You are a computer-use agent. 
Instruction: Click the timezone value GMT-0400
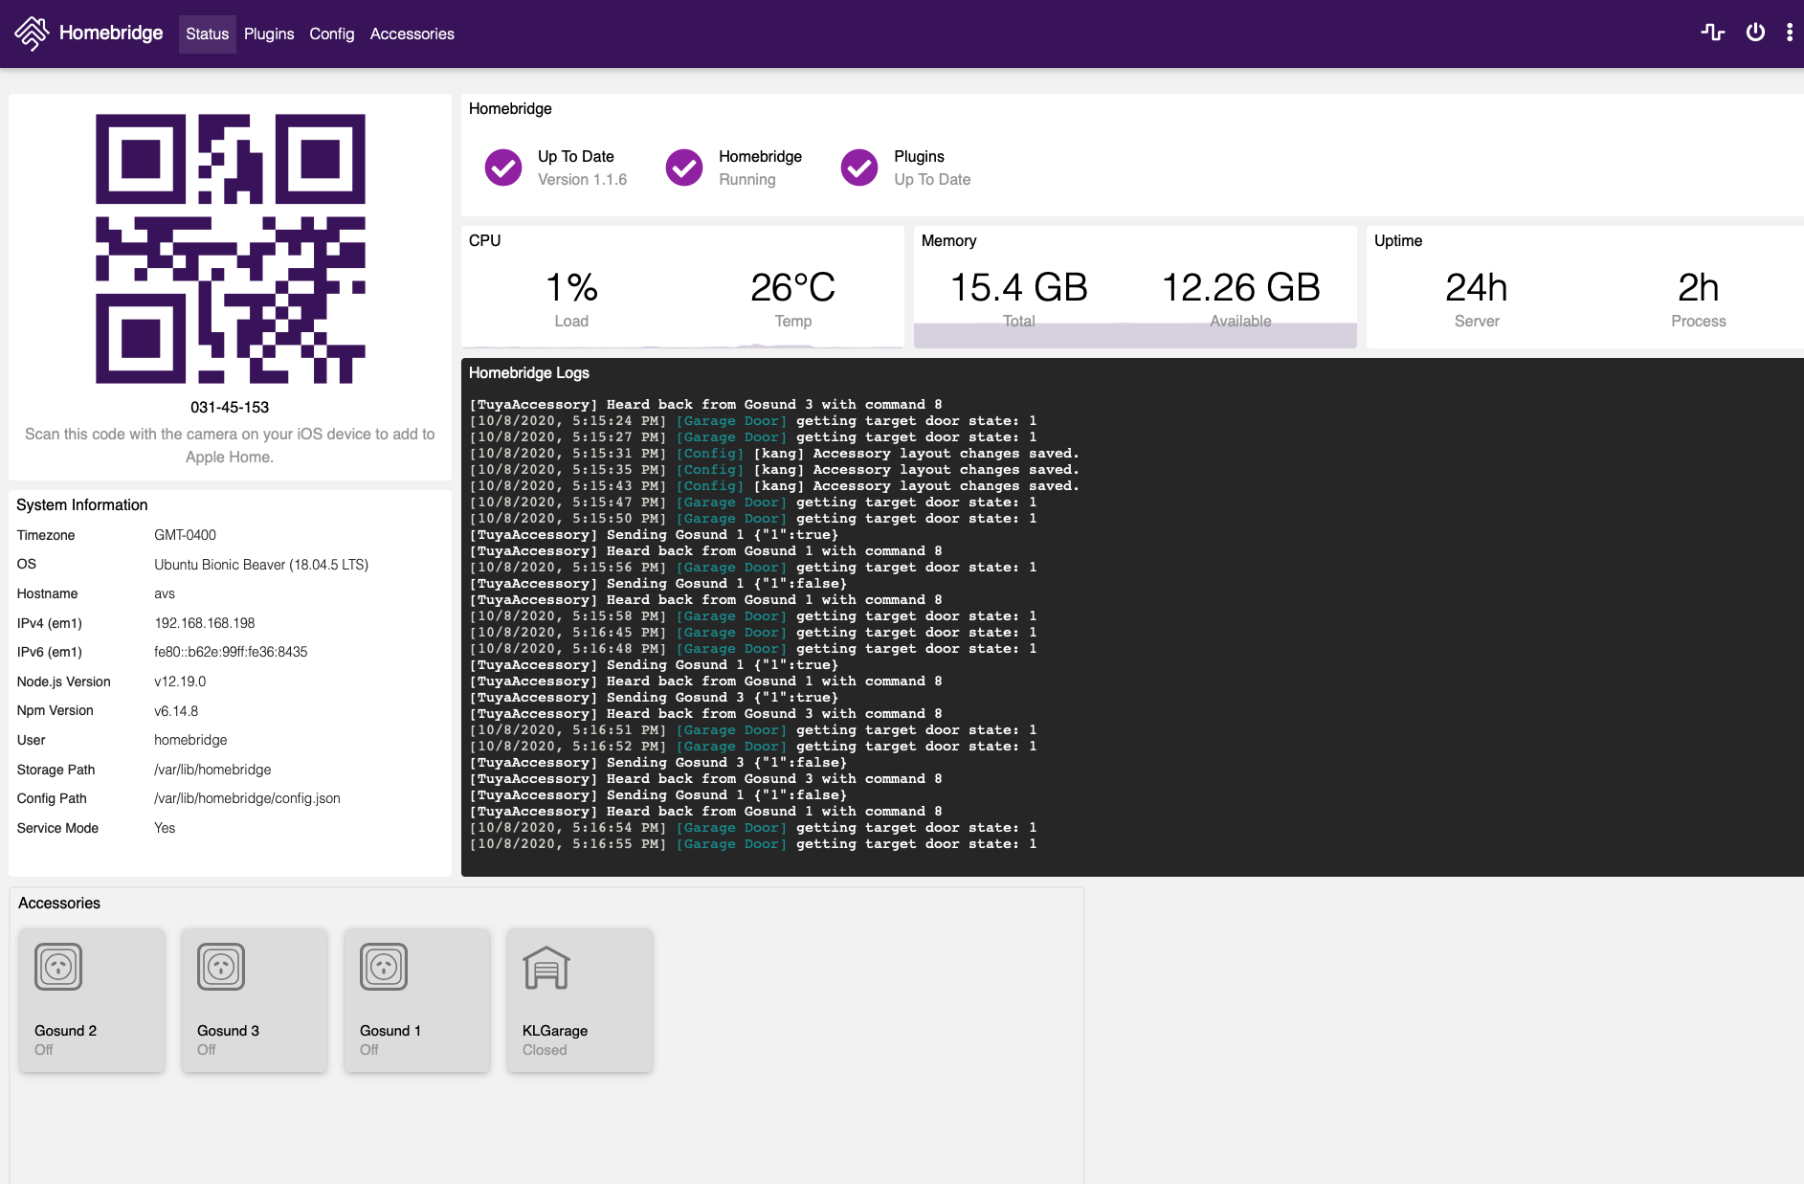(185, 535)
